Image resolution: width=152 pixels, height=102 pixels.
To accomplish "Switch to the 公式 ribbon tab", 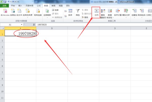I will (x=39, y=5).
